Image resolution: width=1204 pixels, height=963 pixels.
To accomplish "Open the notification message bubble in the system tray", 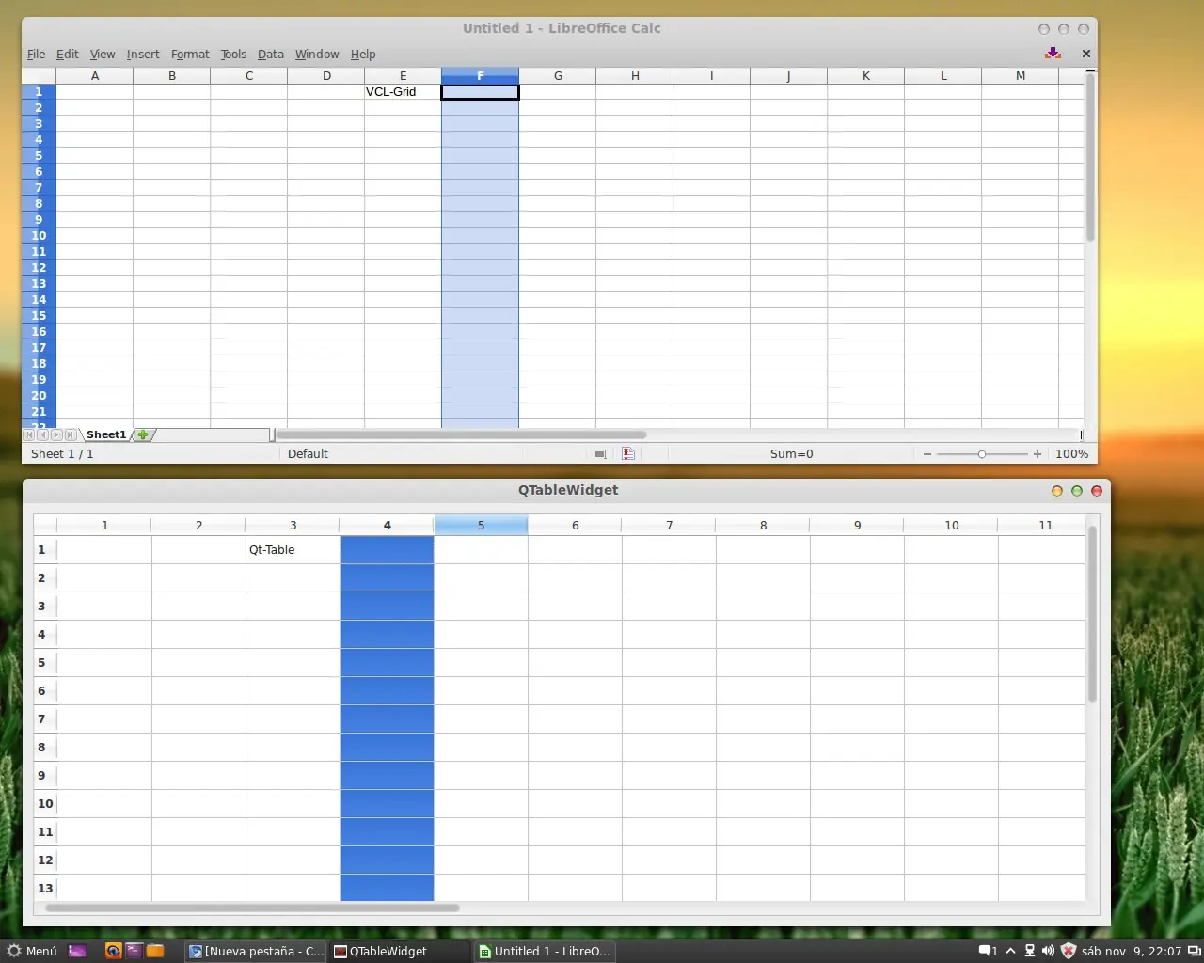I will coord(985,951).
